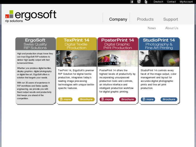The height and width of the screenshot is (147, 196).
Task: Open the Twitter icon in top bar
Action: pos(146,2)
